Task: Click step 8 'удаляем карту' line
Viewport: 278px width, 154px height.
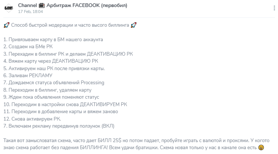Action: tap(47, 90)
